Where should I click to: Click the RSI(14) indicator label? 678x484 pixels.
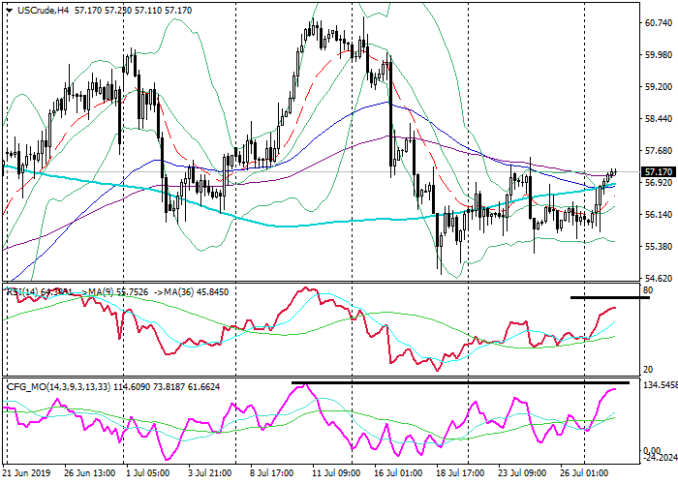23,290
